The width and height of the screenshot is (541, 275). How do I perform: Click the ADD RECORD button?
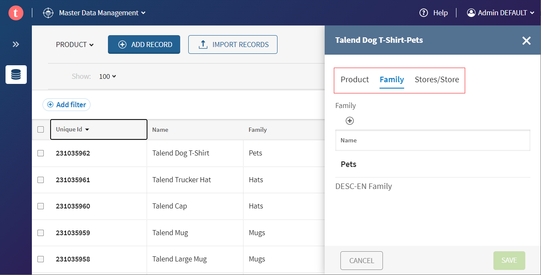(144, 44)
